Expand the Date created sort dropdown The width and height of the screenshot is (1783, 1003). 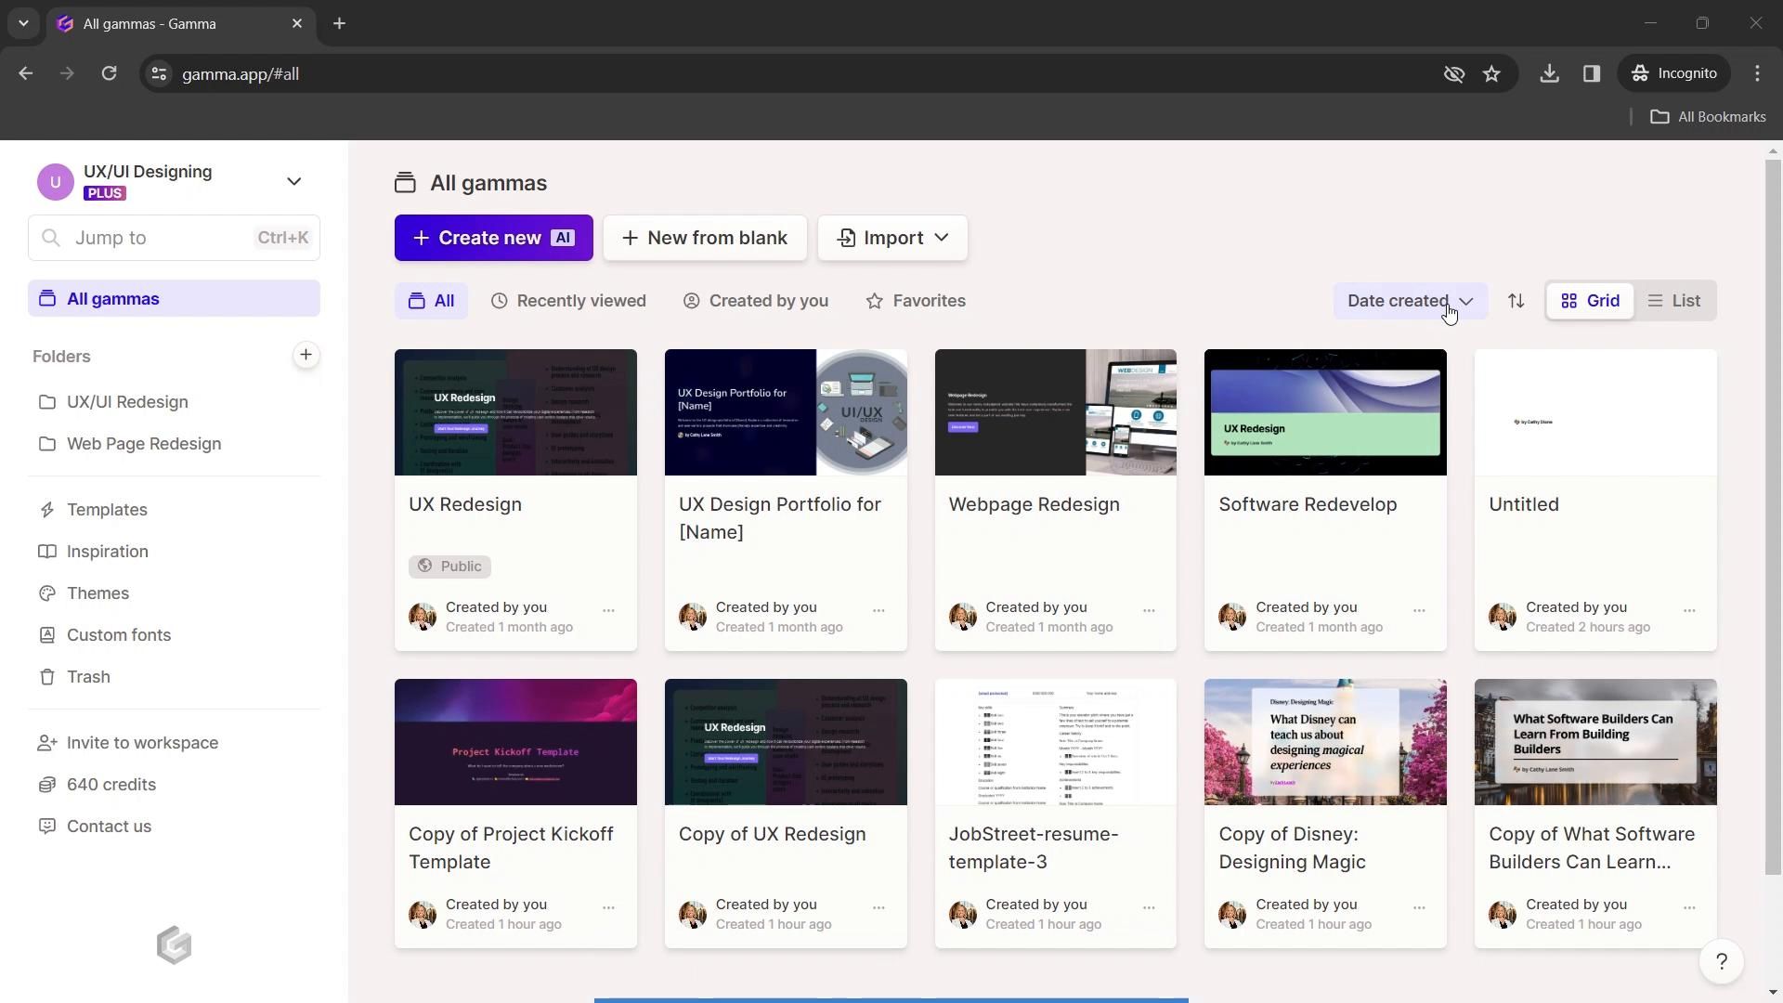pos(1409,301)
